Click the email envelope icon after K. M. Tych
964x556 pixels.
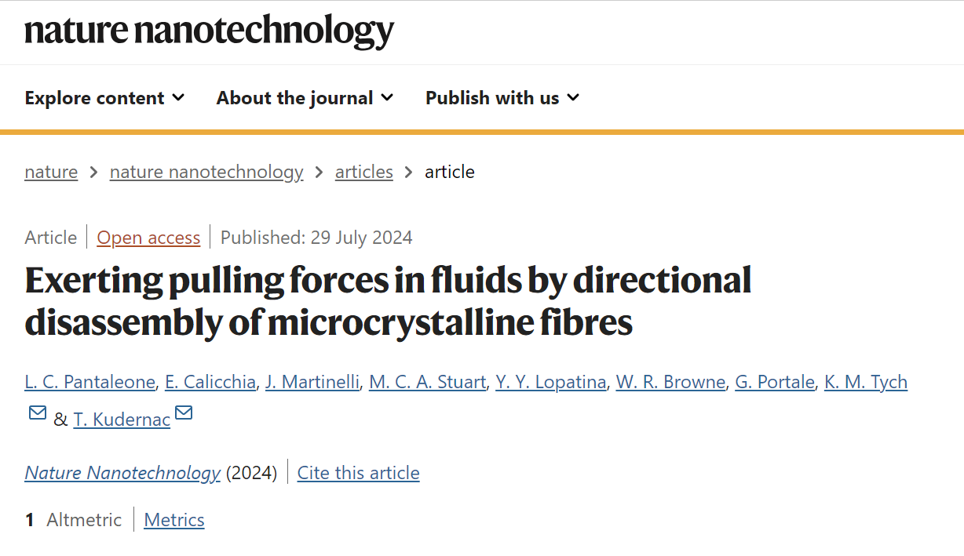pyautogui.click(x=37, y=412)
